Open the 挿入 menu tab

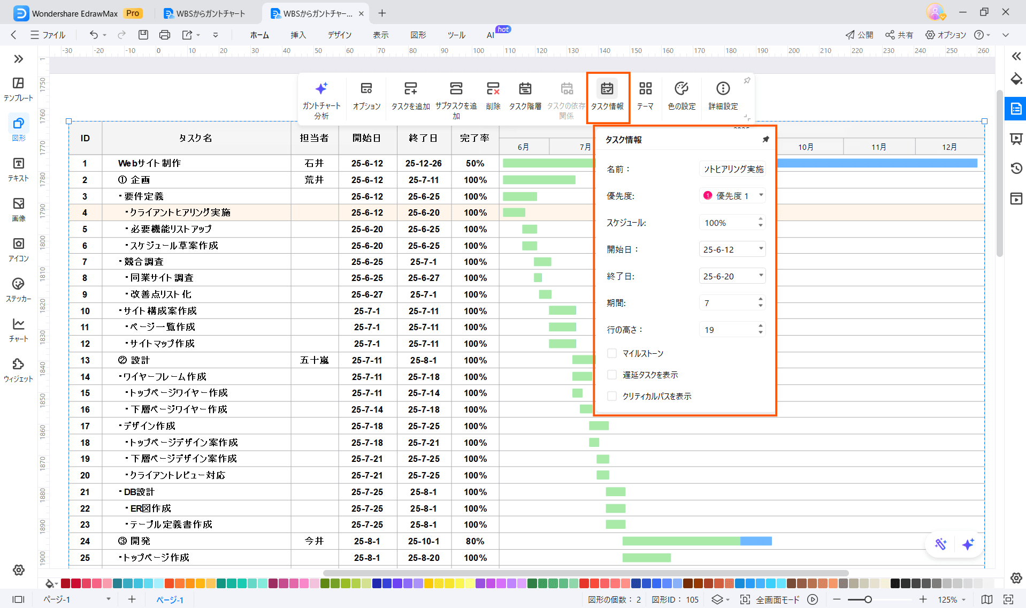298,35
